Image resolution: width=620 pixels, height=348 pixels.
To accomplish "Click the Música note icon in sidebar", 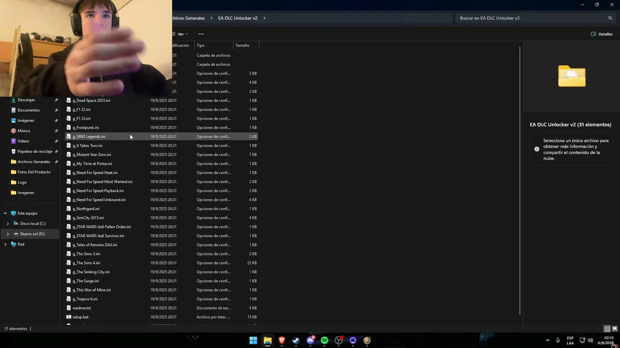I will pos(14,131).
